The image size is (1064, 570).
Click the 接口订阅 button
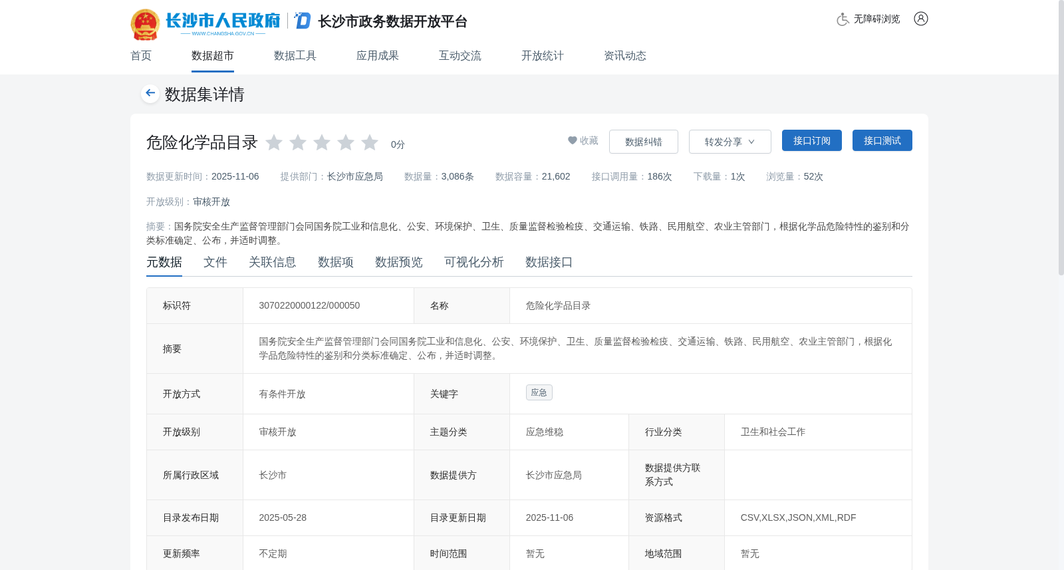pos(812,140)
